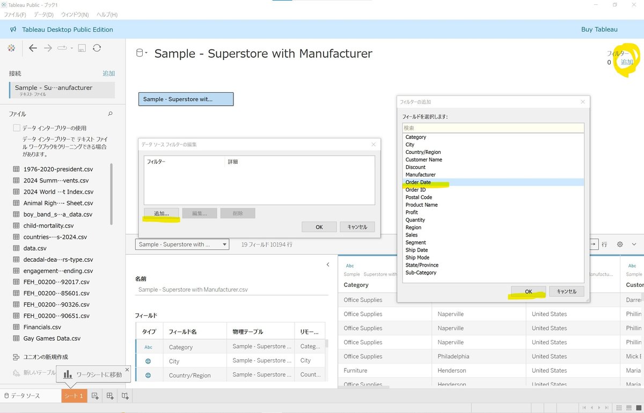Click the search magnifier in the file section
644x413 pixels.
[111, 114]
